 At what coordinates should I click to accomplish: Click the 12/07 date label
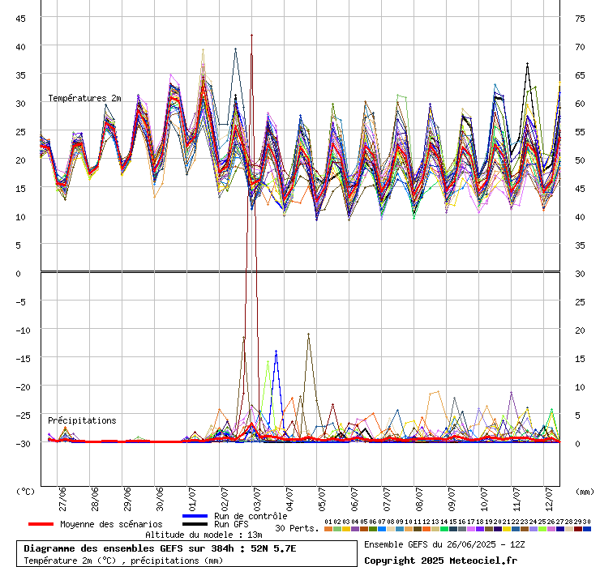point(549,499)
